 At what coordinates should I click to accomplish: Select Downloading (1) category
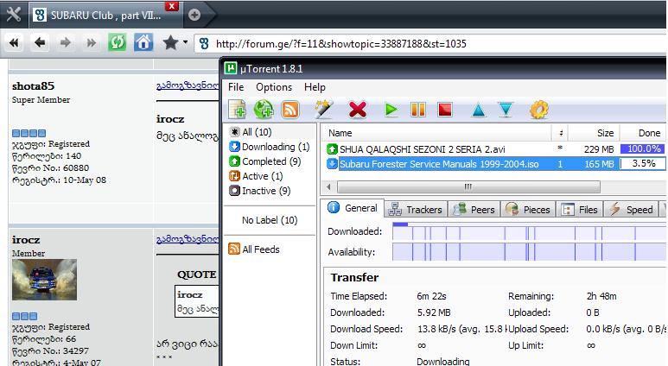click(x=270, y=147)
